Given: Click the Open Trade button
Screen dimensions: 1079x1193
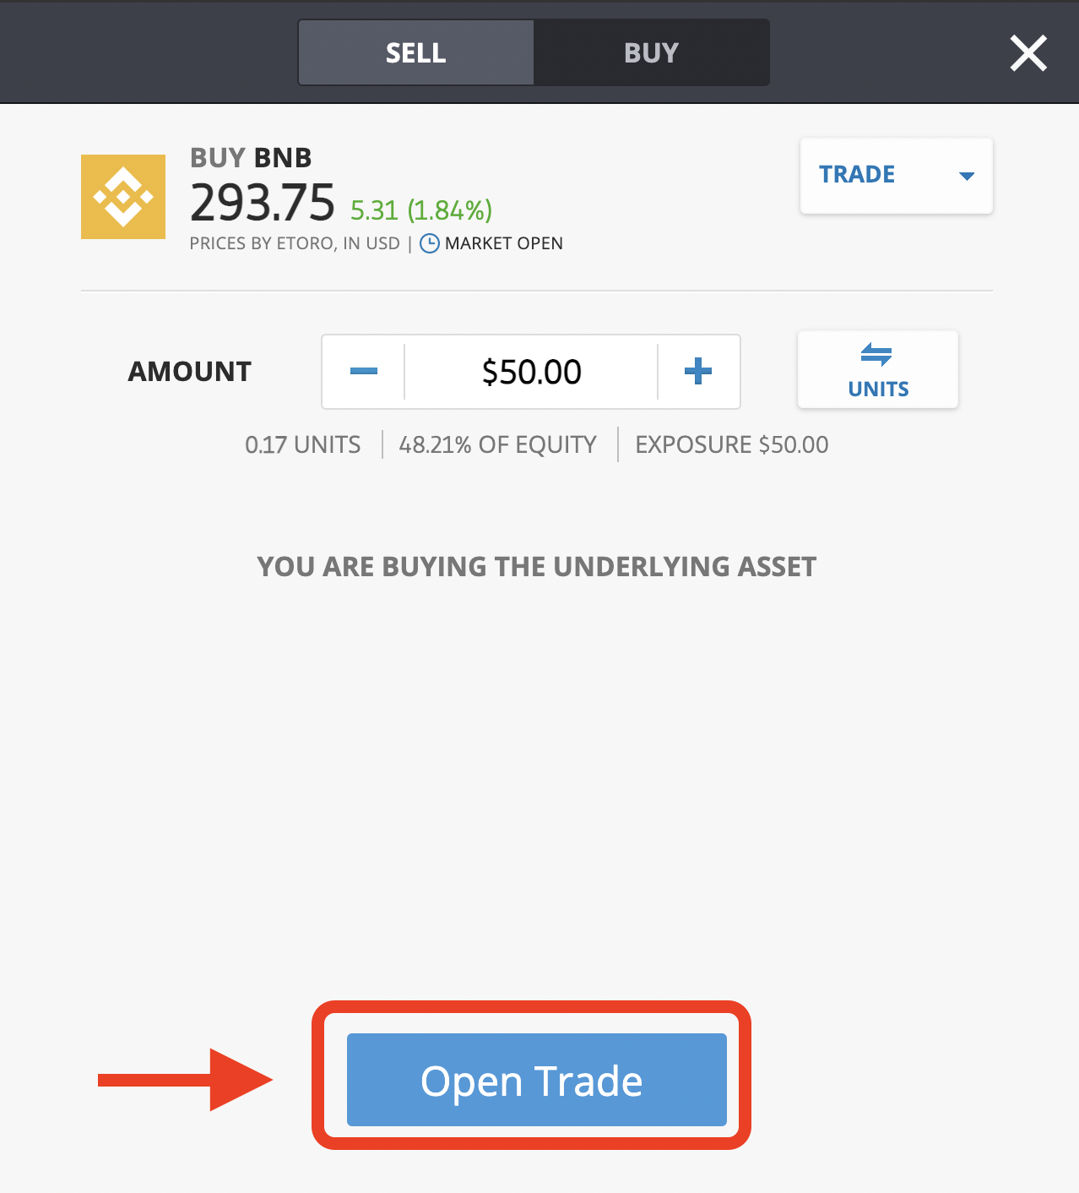Looking at the screenshot, I should [537, 1080].
